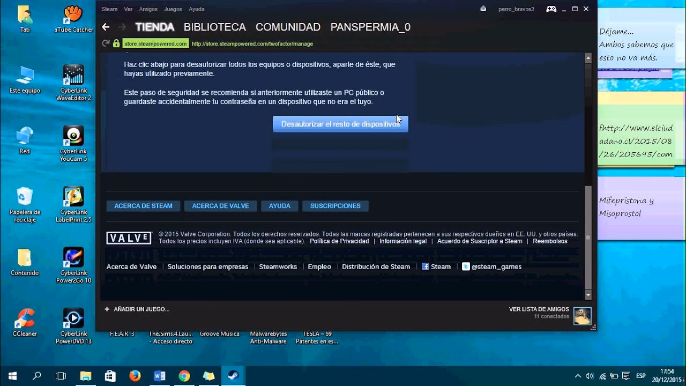Click the ESP language indicator

point(641,376)
